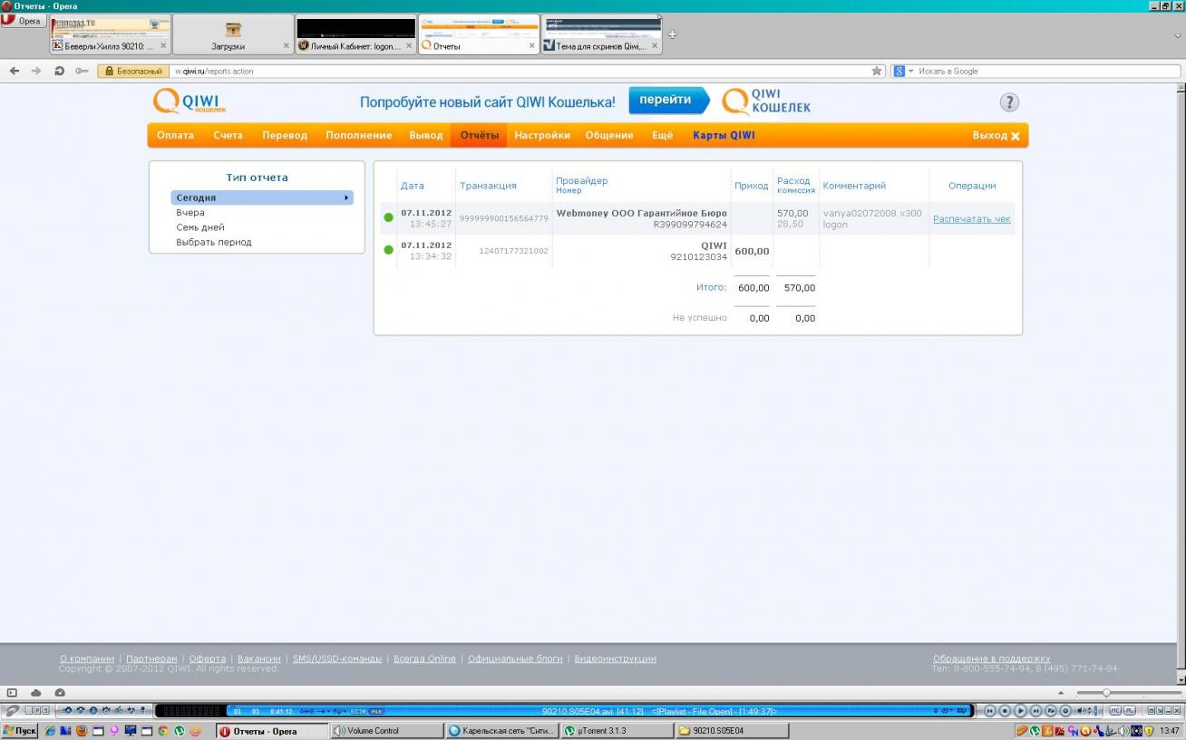Open the Google search engine dropdown
Screen dimensions: 1186x740
pyautogui.click(x=902, y=71)
